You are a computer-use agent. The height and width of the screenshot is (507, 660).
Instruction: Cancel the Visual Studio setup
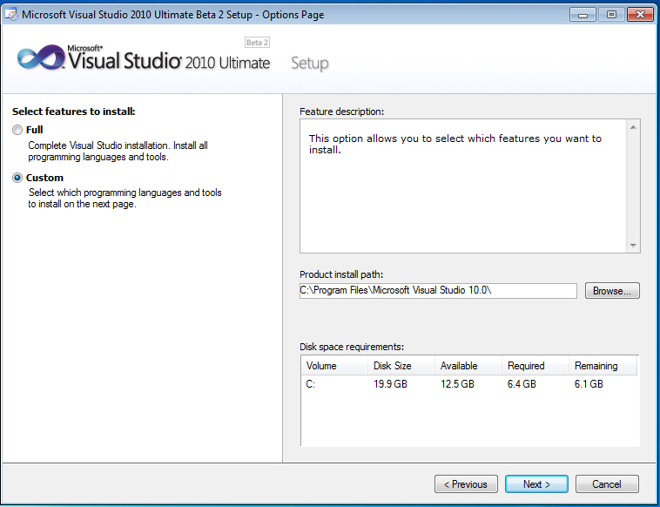[x=606, y=483]
